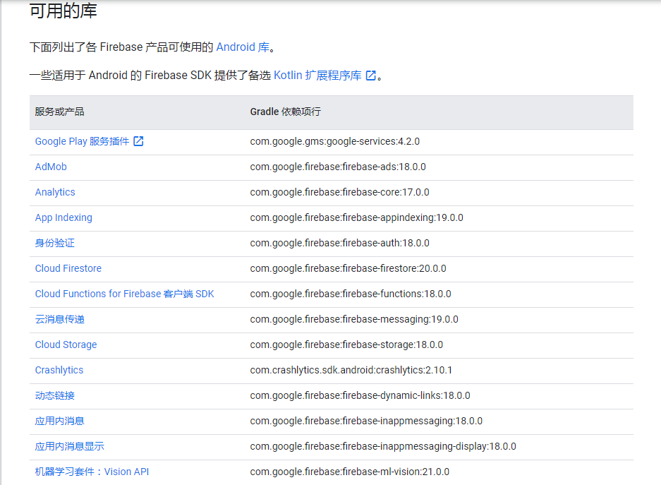Click the external link icon next to Google Play 服务插件
The height and width of the screenshot is (485, 661).
138,140
